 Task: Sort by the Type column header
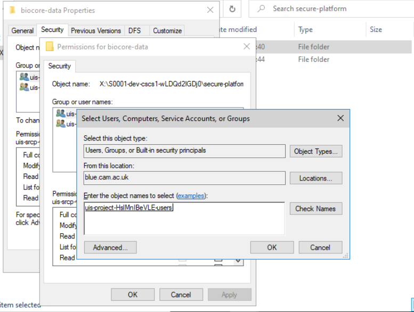[x=306, y=30]
